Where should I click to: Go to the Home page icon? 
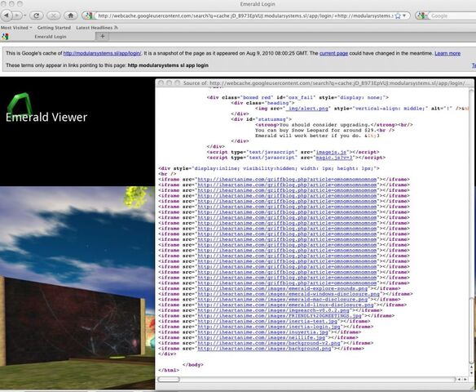[x=70, y=16]
